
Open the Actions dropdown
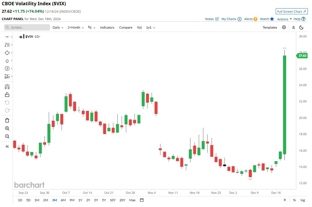pos(284,19)
